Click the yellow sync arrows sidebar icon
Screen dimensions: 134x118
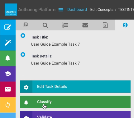click(x=8, y=105)
